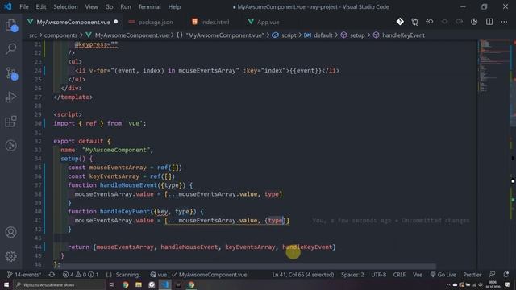The width and height of the screenshot is (516, 290).
Task: Open changes with the compare icon
Action: point(414,22)
